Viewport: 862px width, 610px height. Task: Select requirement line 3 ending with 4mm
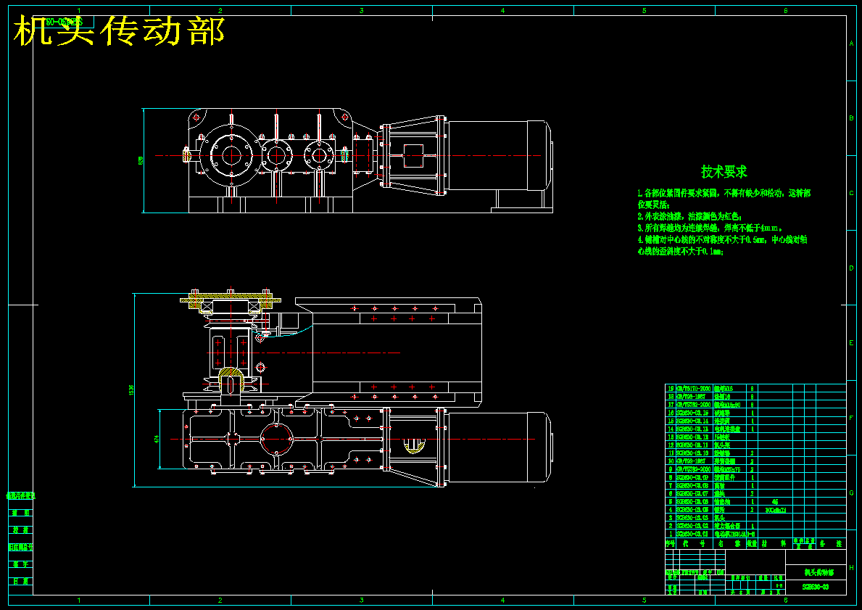pos(710,228)
